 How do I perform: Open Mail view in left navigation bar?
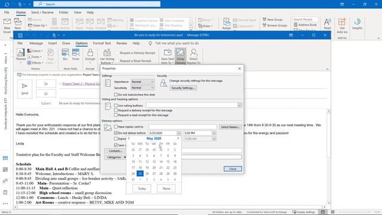point(5,158)
